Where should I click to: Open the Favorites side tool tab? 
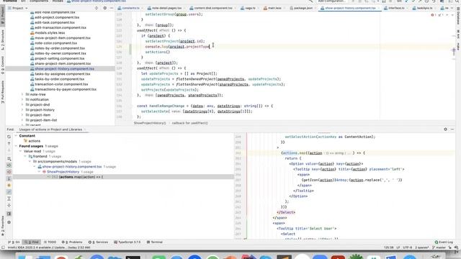coord(3,226)
